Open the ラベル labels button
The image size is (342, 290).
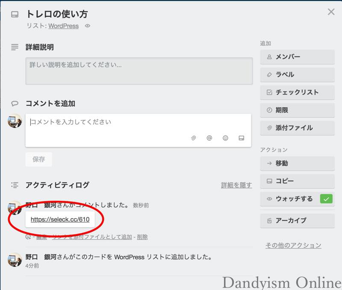click(x=297, y=75)
